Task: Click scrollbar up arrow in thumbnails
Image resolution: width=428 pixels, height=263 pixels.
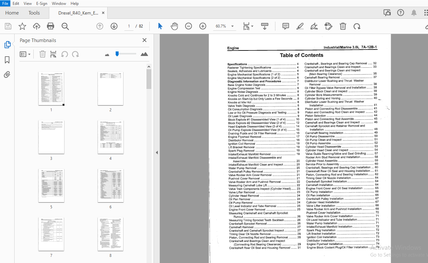Action: point(149,67)
